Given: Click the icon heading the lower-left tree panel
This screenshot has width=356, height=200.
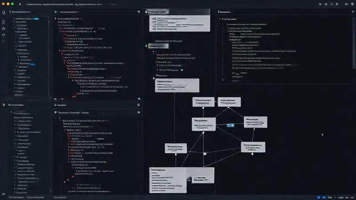Looking at the screenshot, I should tap(4, 105).
